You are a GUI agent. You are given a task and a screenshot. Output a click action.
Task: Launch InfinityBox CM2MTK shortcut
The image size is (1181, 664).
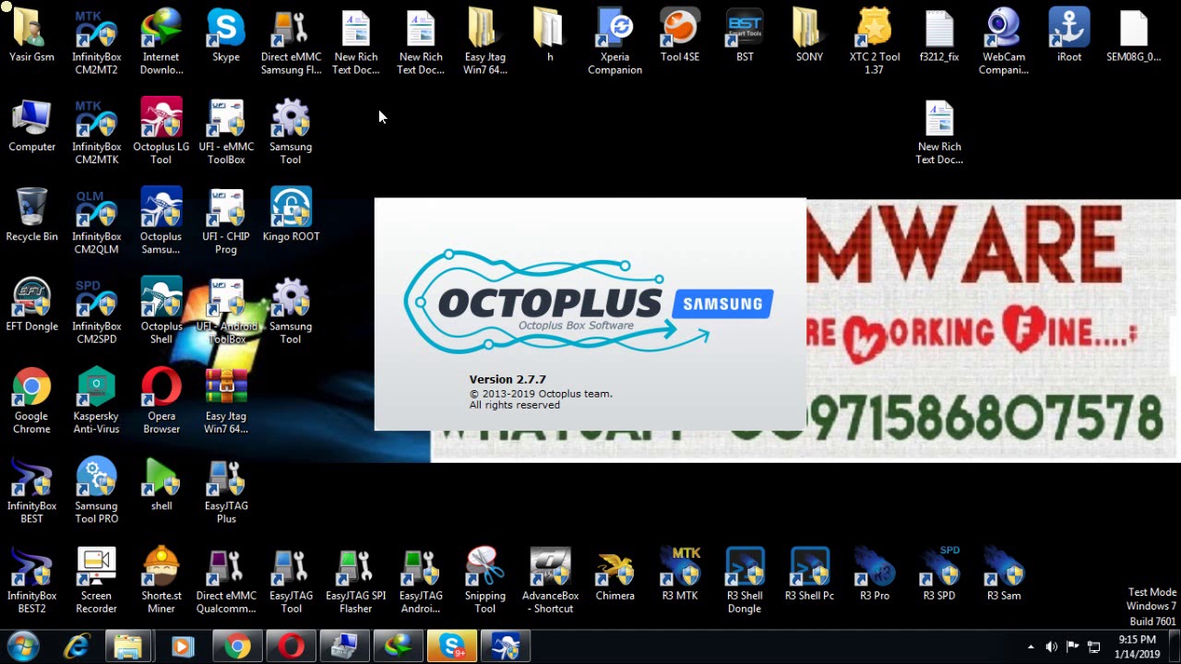pyautogui.click(x=96, y=133)
